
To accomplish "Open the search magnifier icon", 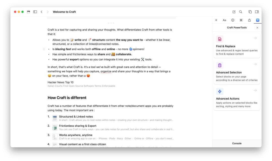I will coord(241,12).
